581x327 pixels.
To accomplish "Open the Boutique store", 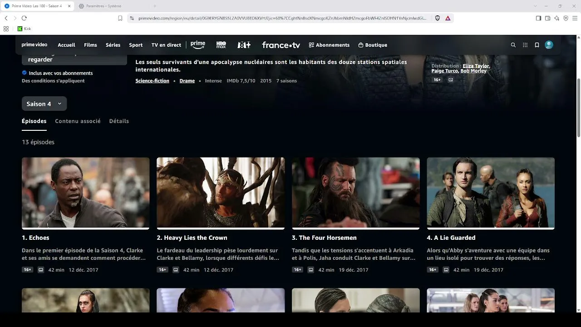I will coord(373,45).
